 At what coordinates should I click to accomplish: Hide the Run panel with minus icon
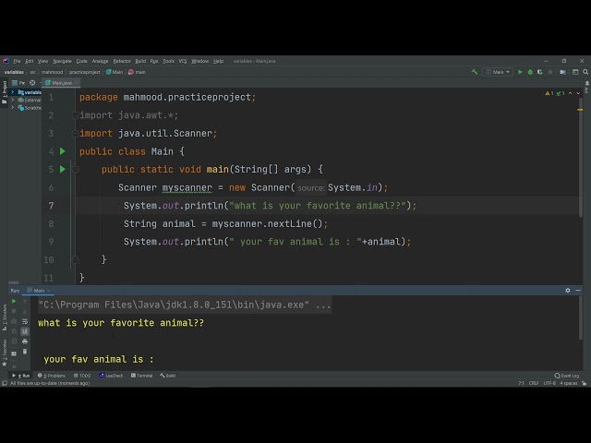click(x=578, y=291)
